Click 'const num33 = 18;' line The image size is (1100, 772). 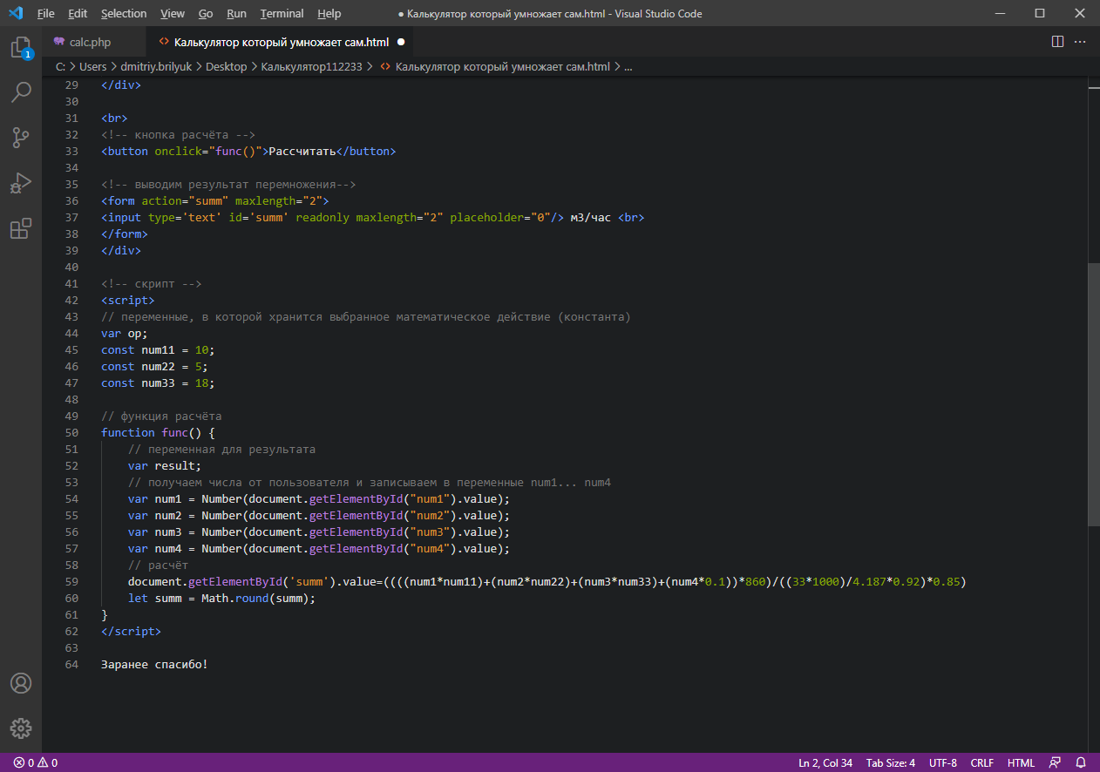click(x=158, y=383)
